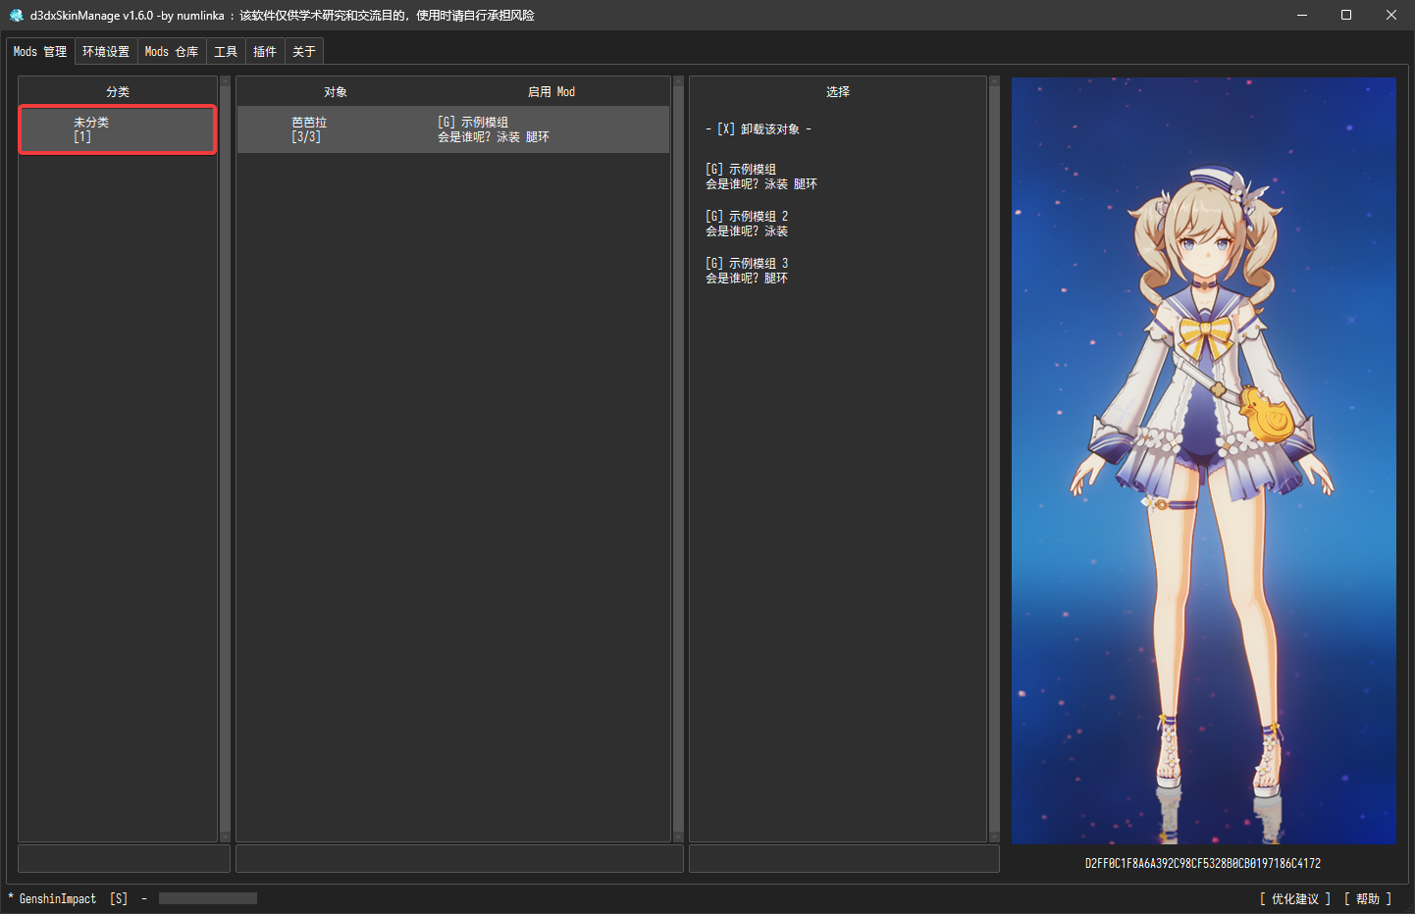
Task: Open the 帮助 link
Action: 1368,899
